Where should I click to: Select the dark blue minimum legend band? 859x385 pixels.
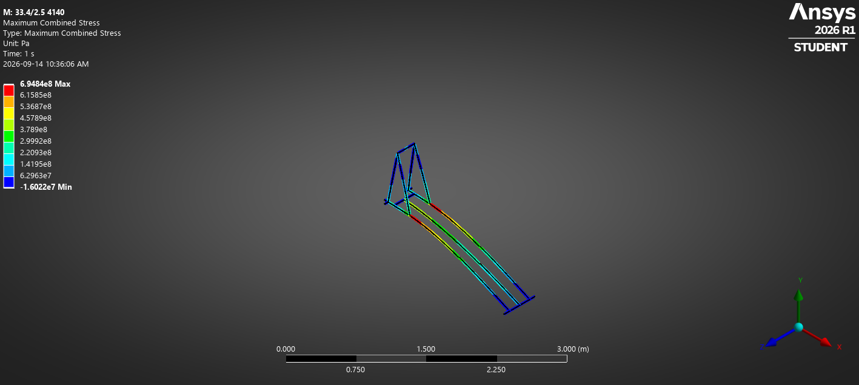click(8, 182)
